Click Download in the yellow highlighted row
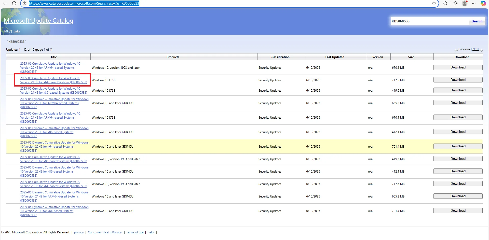The width and height of the screenshot is (489, 240). click(458, 146)
